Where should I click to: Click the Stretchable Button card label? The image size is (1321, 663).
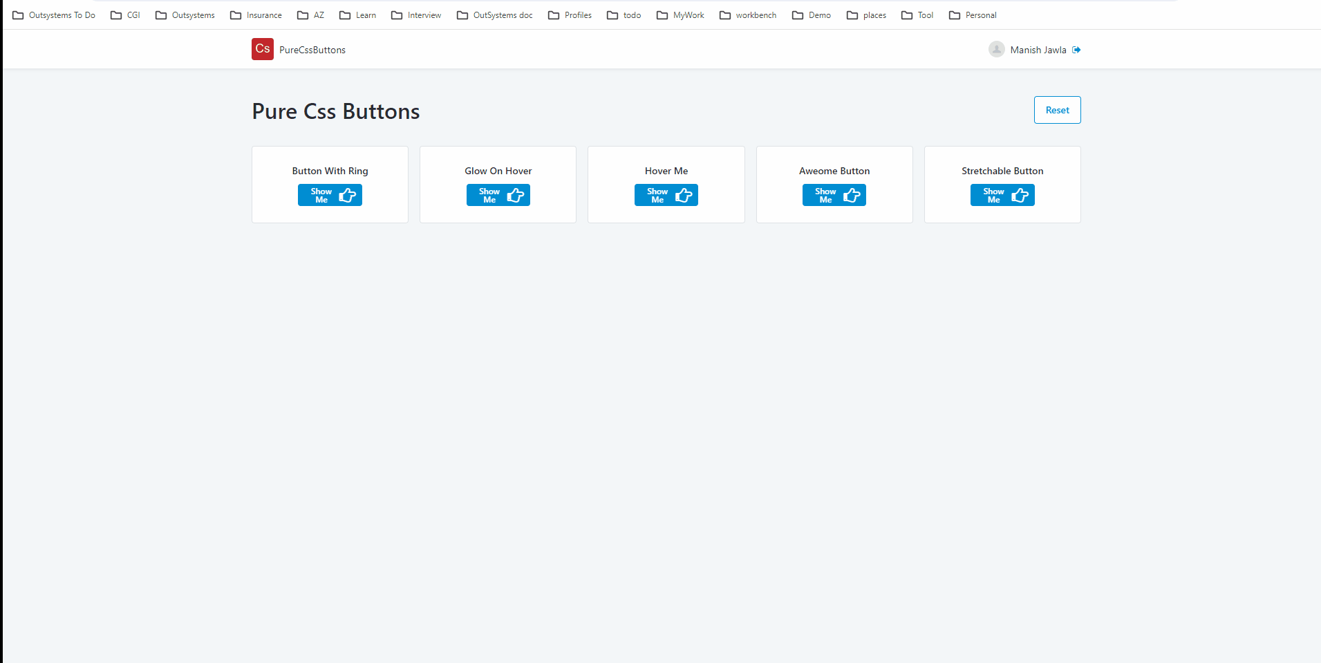[1002, 171]
